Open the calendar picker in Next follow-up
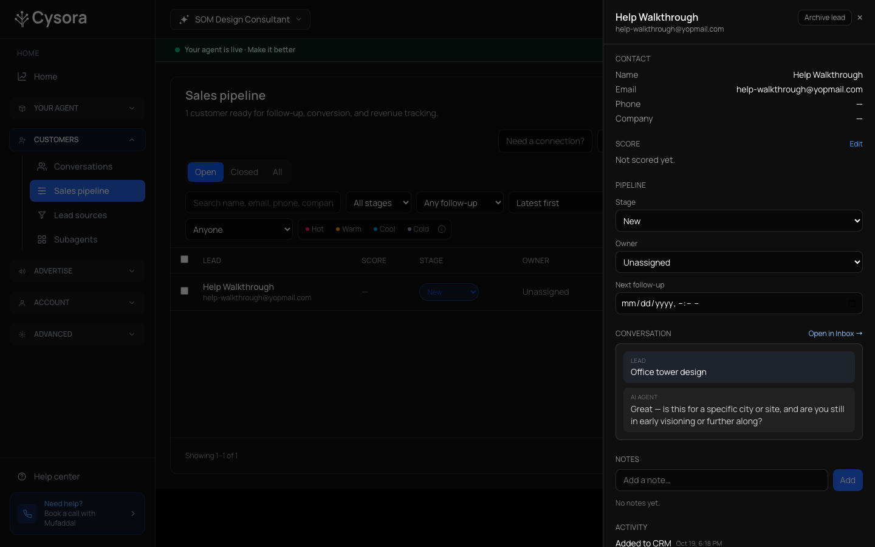The height and width of the screenshot is (547, 875). click(852, 303)
